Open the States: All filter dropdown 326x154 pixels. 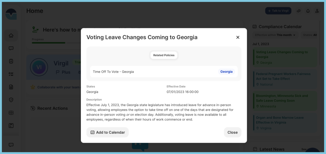click(x=309, y=35)
